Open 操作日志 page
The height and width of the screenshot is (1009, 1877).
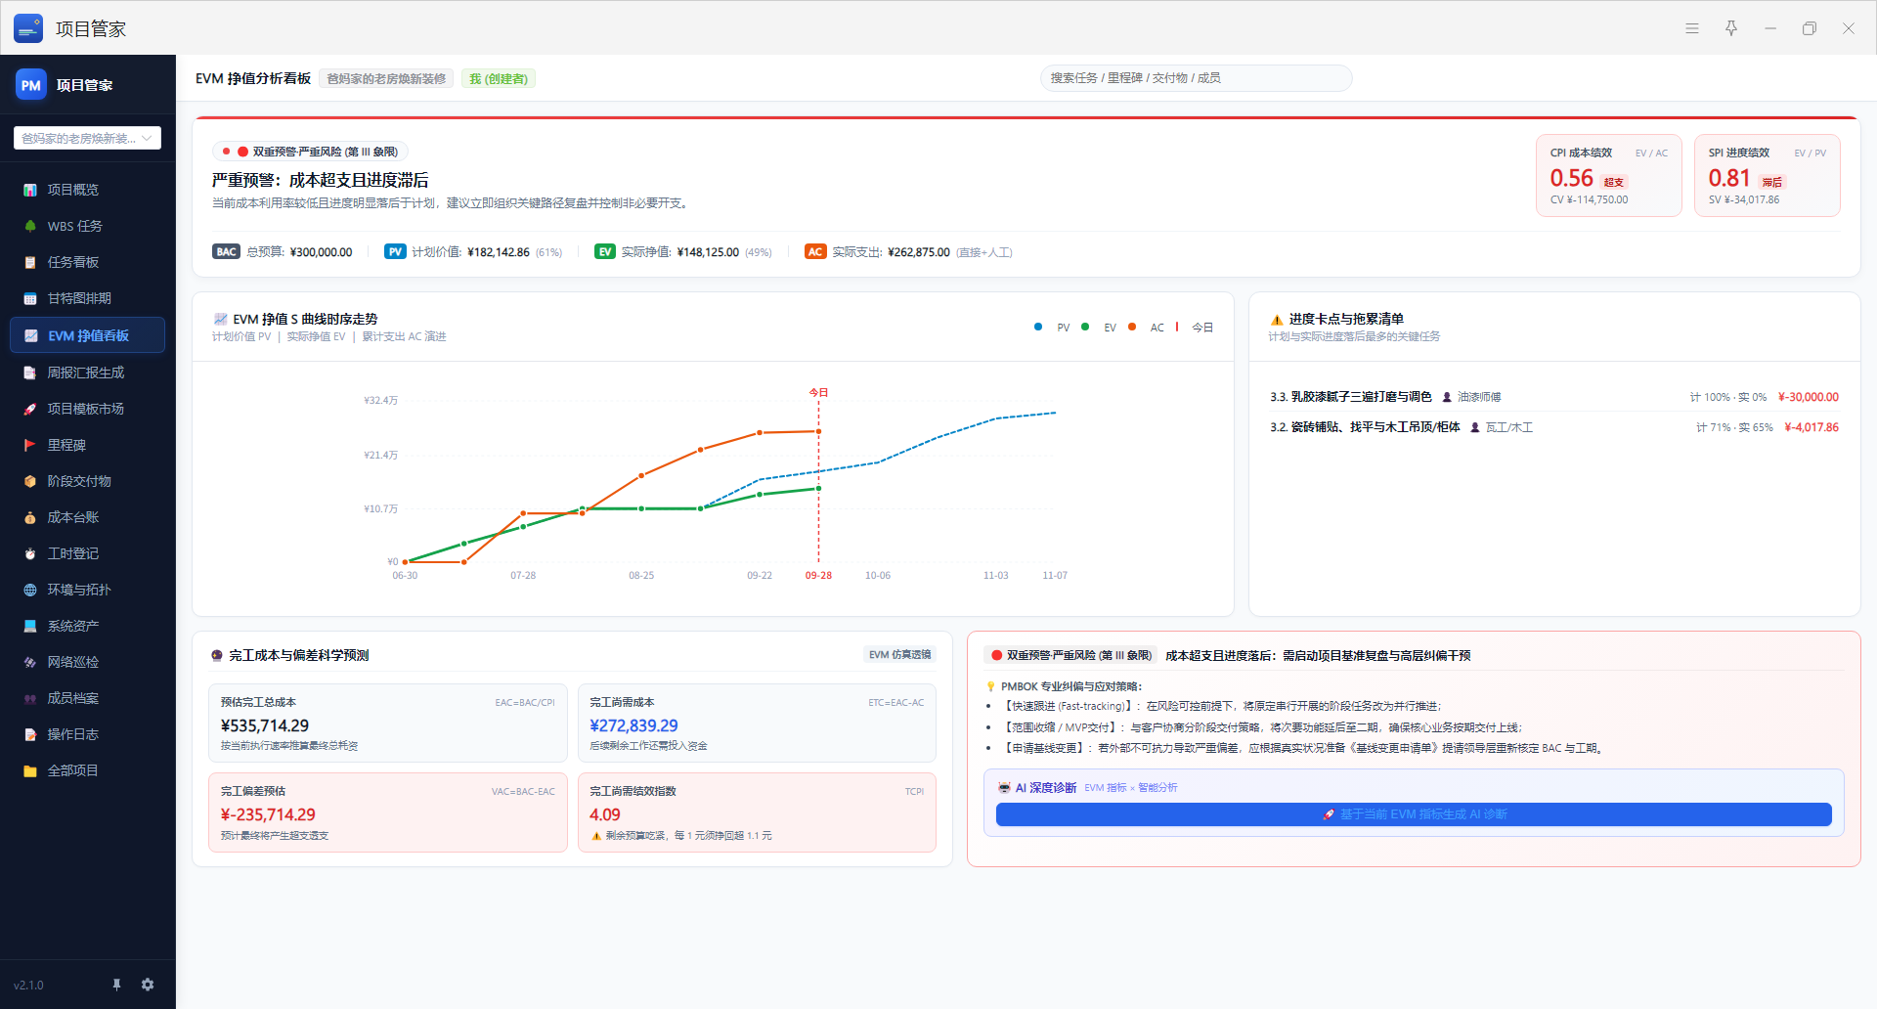point(87,734)
